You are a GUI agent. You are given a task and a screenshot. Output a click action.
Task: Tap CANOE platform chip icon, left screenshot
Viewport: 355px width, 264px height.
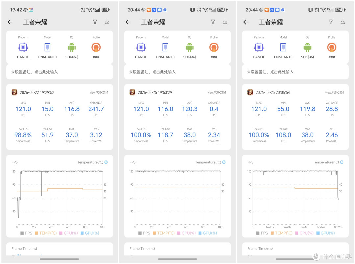tap(23, 48)
